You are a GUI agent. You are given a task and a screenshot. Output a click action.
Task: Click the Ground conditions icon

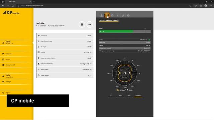tap(39, 64)
